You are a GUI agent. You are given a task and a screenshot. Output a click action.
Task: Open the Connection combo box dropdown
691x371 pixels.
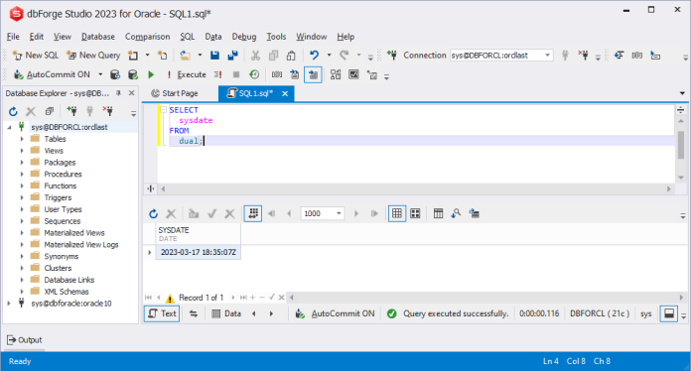(547, 56)
